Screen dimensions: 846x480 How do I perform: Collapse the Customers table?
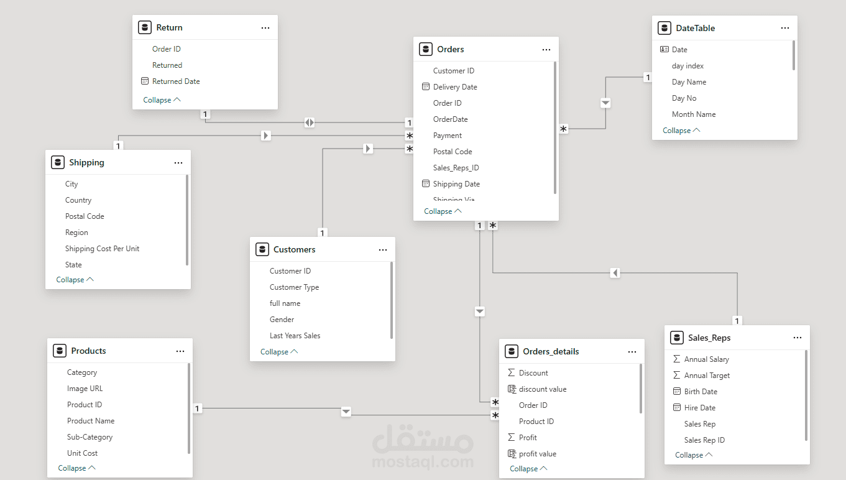click(279, 352)
